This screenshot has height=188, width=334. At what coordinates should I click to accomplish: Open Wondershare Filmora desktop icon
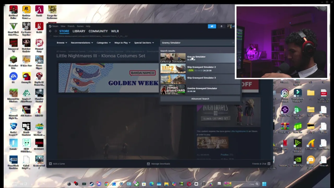(298, 96)
